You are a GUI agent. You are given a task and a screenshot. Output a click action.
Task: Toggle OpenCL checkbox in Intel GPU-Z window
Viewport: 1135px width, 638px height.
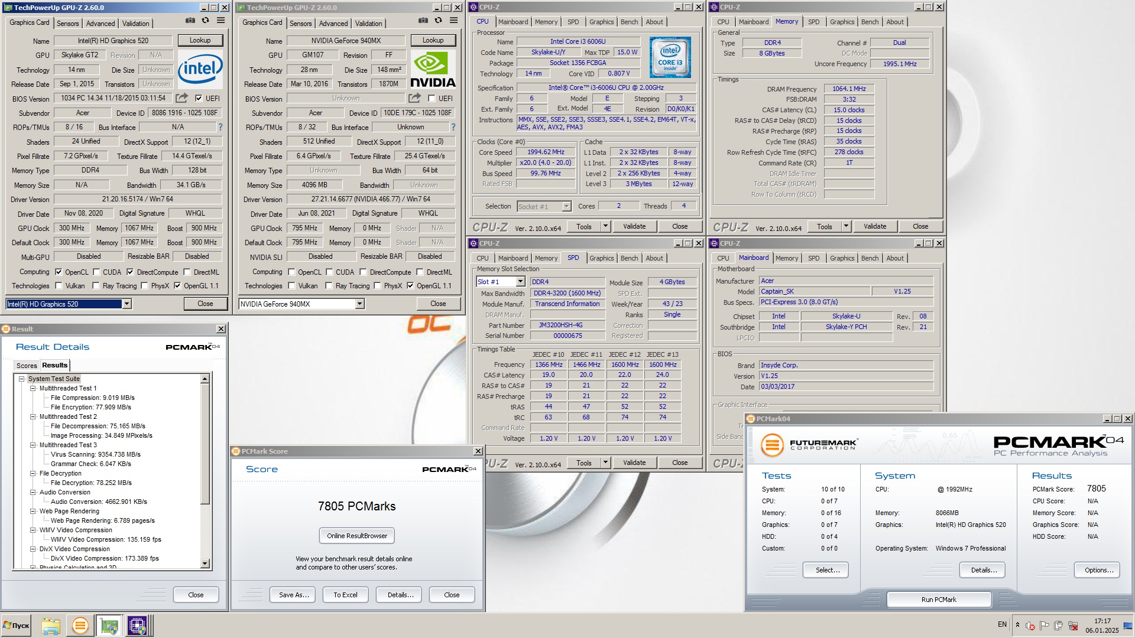tap(59, 272)
